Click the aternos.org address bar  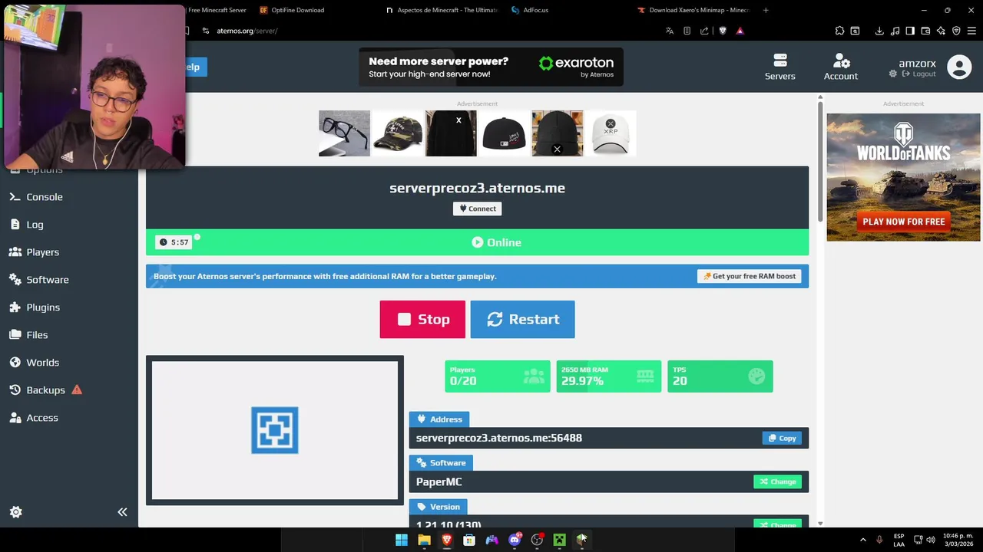coord(247,31)
